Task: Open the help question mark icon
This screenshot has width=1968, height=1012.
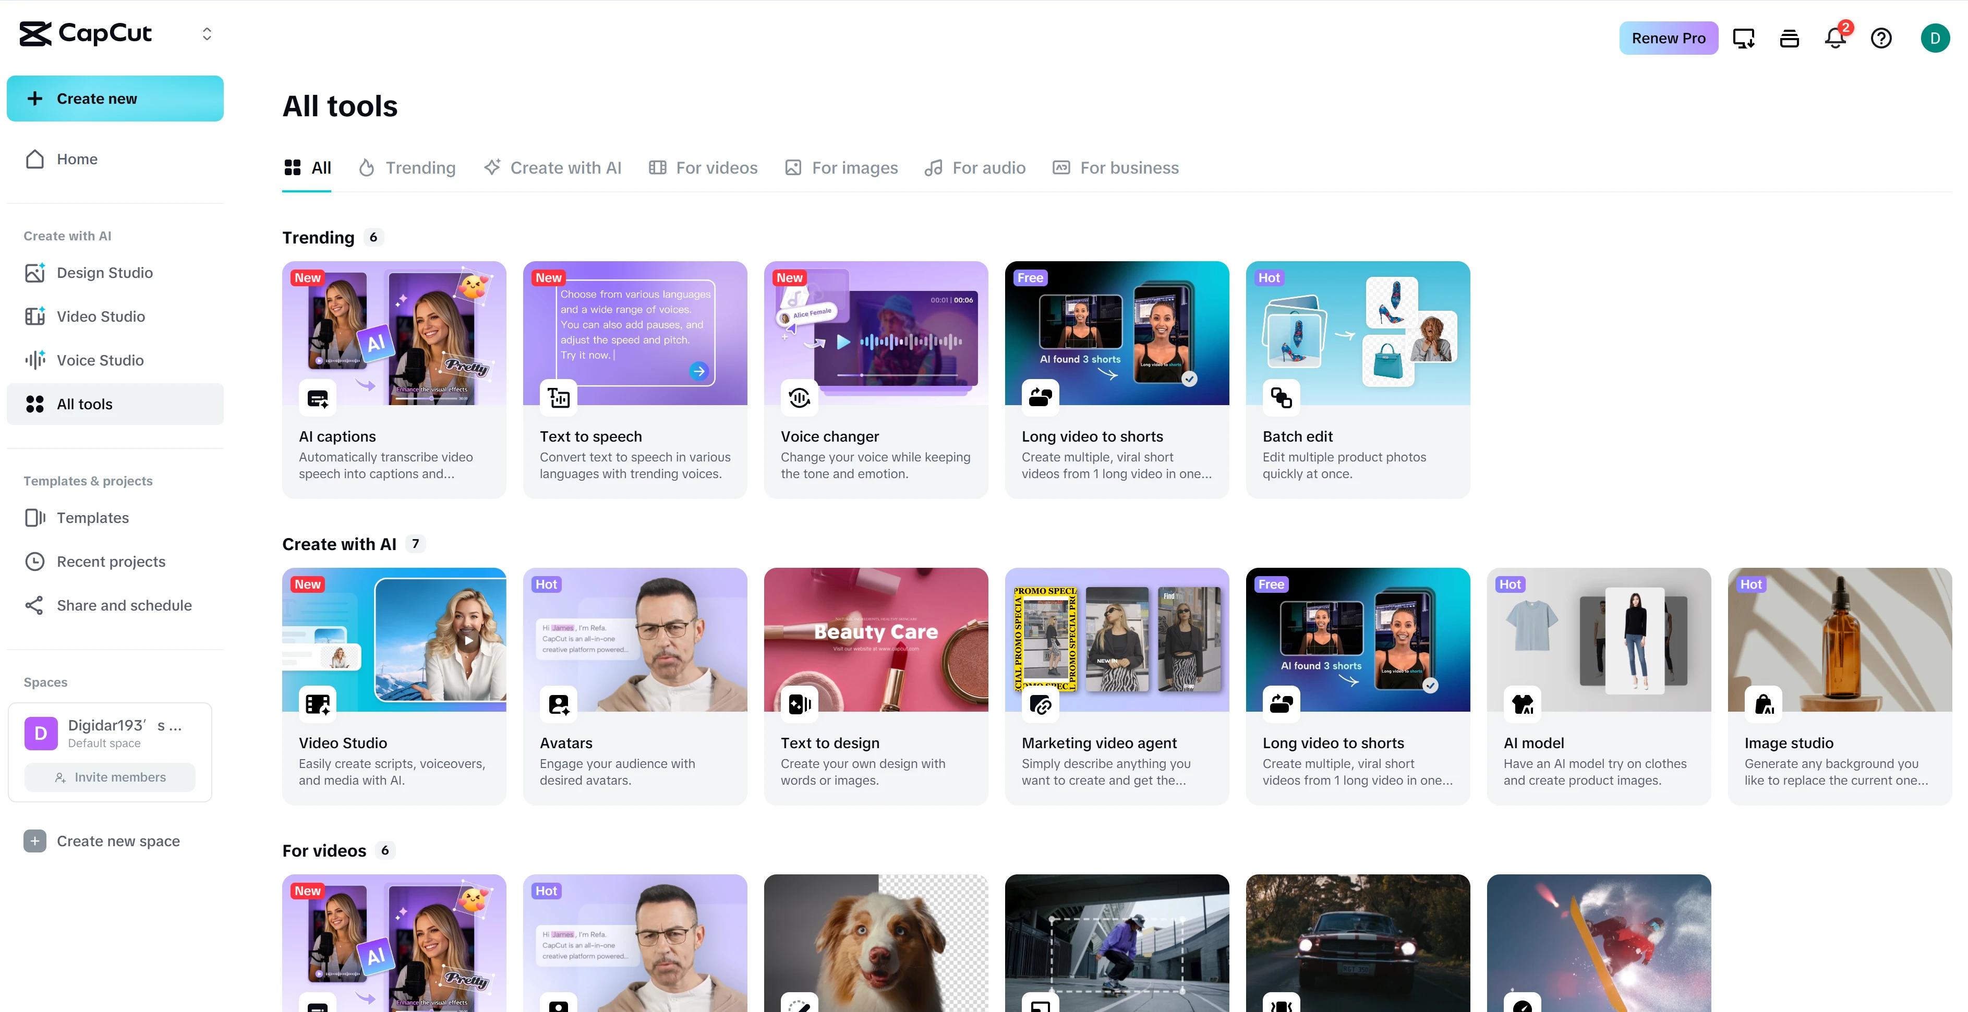Action: pyautogui.click(x=1881, y=38)
